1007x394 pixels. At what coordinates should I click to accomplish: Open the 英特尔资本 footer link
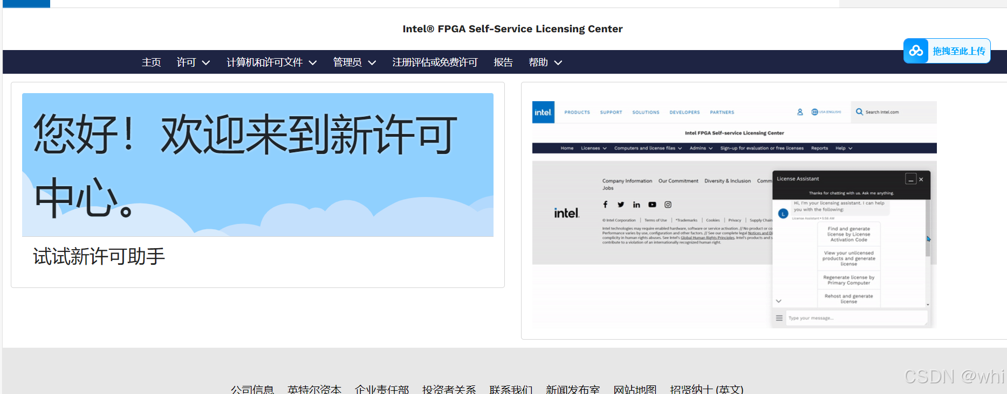(314, 389)
